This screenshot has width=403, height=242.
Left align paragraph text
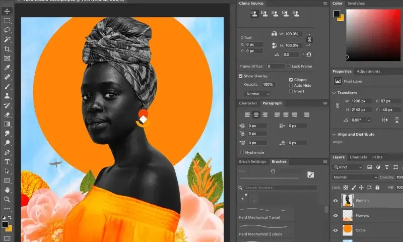click(247, 115)
